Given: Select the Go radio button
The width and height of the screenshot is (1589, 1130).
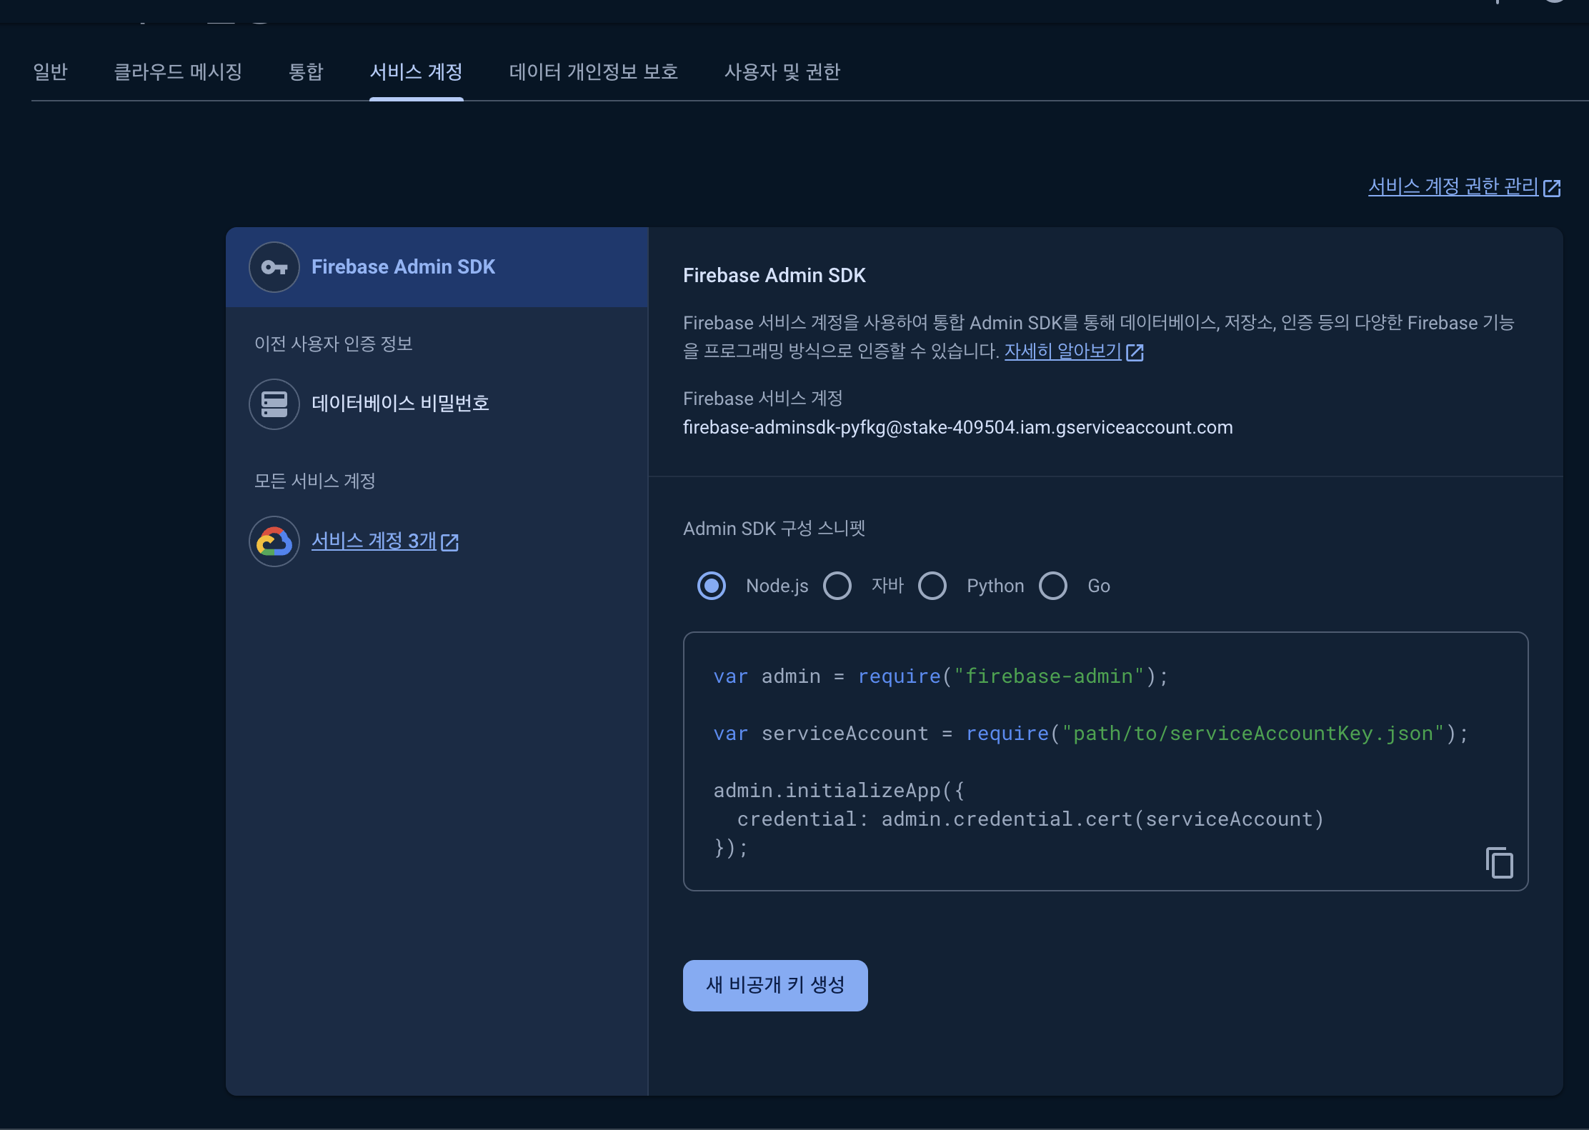Looking at the screenshot, I should click(1053, 586).
